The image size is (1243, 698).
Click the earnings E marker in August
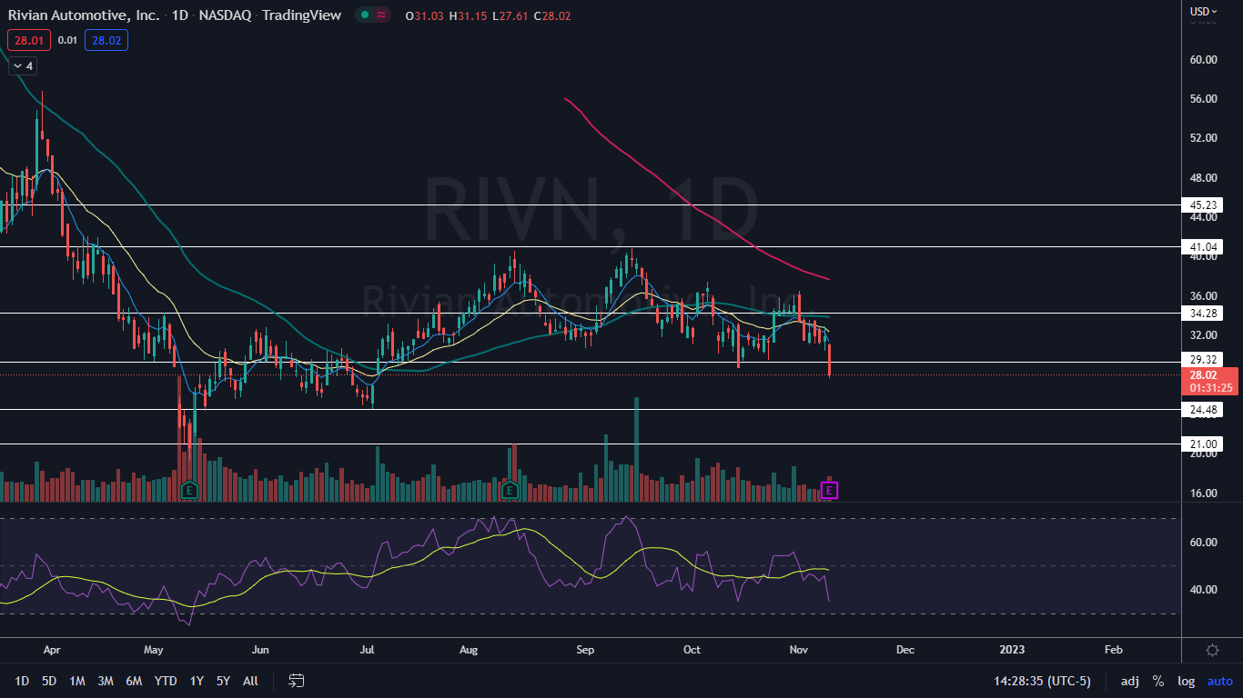[x=510, y=490]
